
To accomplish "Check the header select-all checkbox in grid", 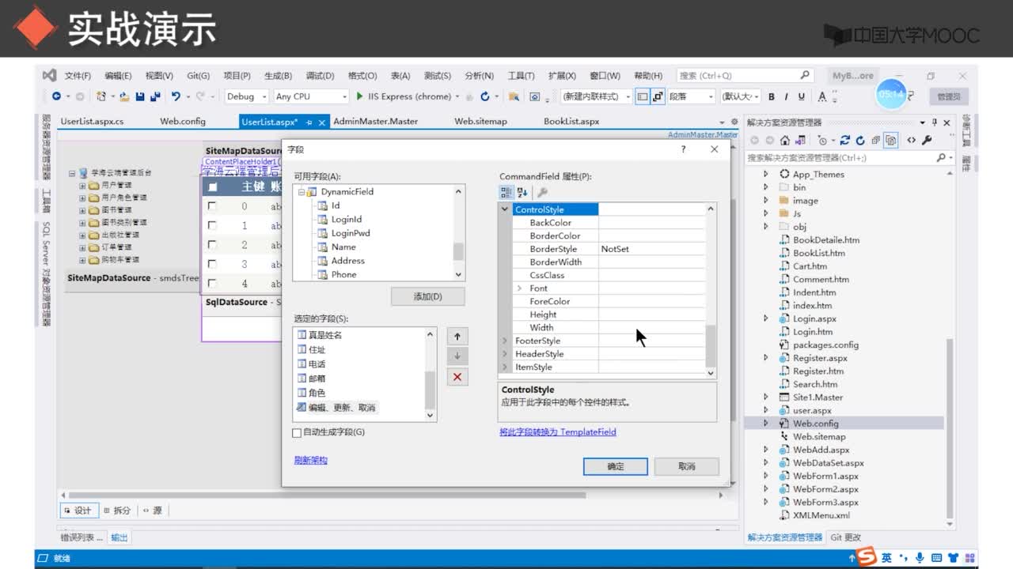I will pos(212,187).
